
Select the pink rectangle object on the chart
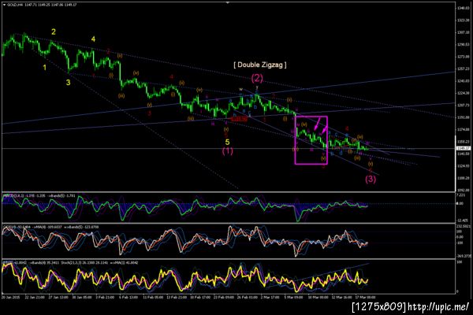[x=311, y=140]
